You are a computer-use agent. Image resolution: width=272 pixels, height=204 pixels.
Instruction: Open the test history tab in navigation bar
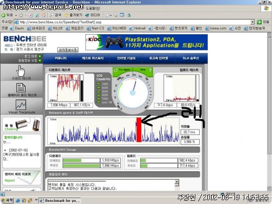coord(92,58)
